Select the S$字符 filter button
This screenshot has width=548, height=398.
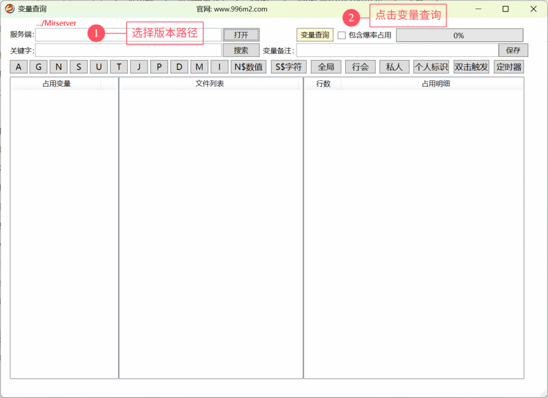click(x=288, y=67)
